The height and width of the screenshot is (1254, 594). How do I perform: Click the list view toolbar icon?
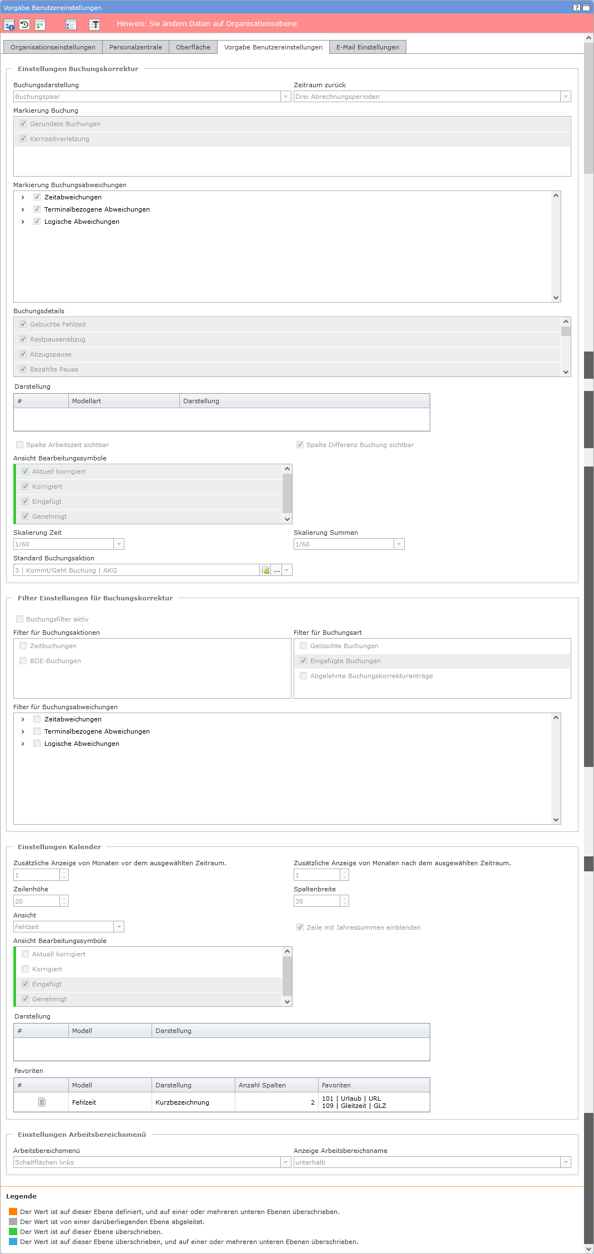[x=71, y=24]
